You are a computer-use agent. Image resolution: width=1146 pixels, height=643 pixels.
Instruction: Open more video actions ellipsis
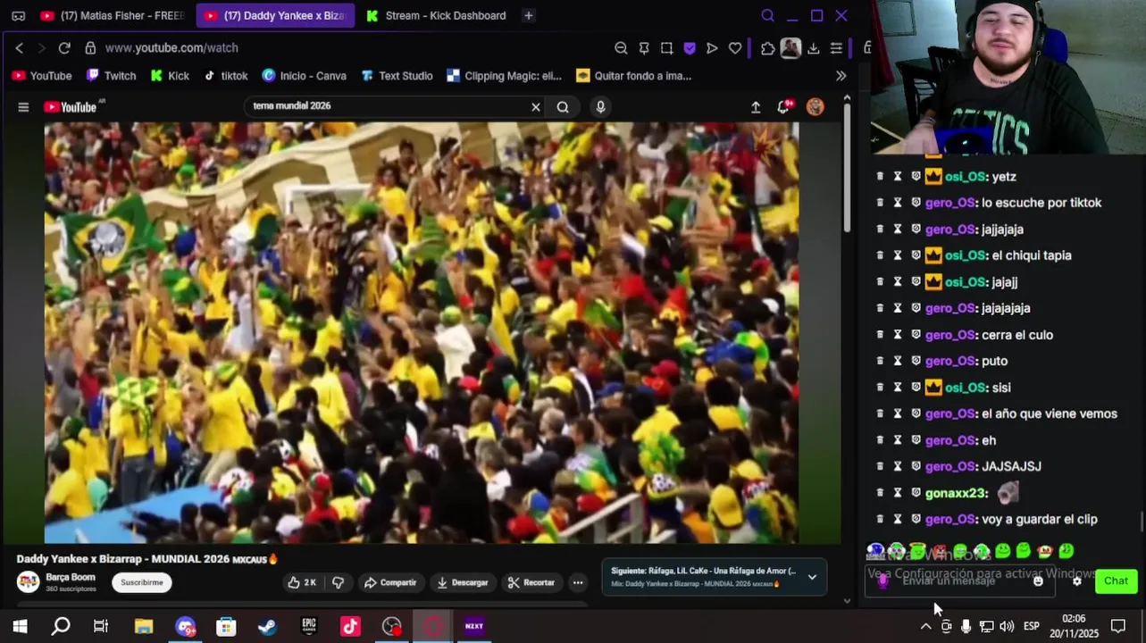578,582
